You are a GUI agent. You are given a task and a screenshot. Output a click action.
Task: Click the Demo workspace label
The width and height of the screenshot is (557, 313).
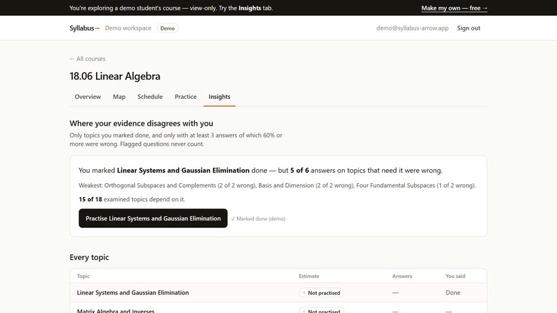click(x=128, y=28)
